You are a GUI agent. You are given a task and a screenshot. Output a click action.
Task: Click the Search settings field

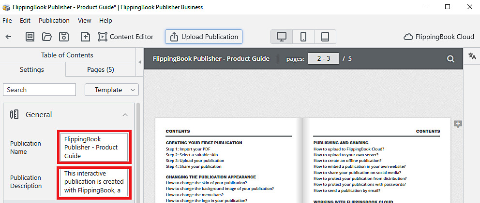coord(40,90)
